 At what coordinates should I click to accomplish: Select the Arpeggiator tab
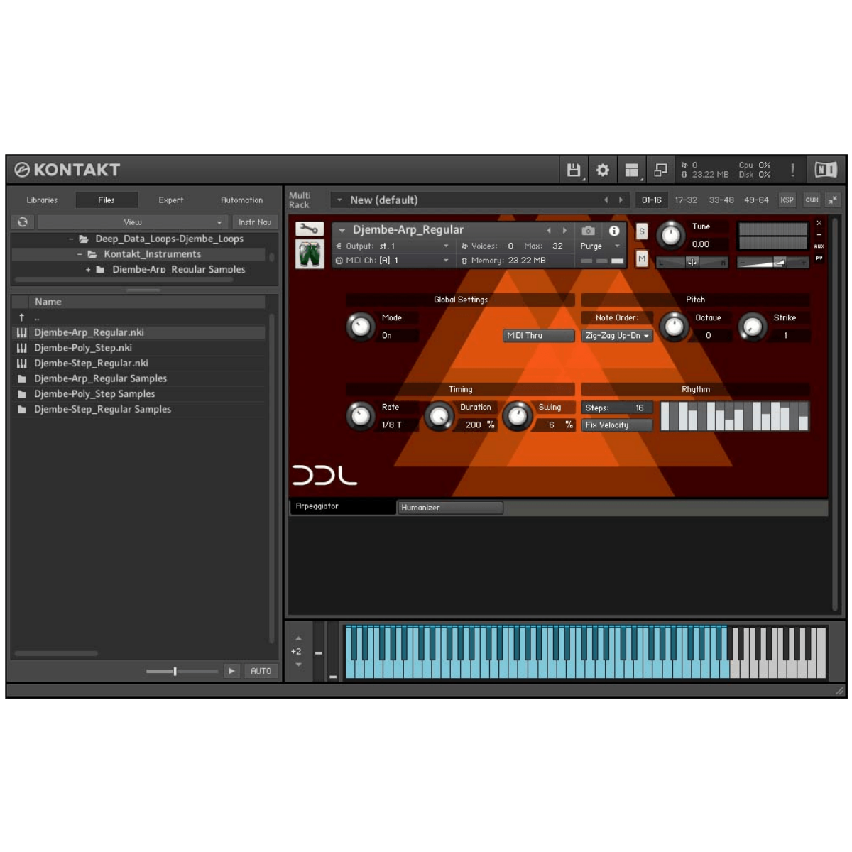coord(342,506)
